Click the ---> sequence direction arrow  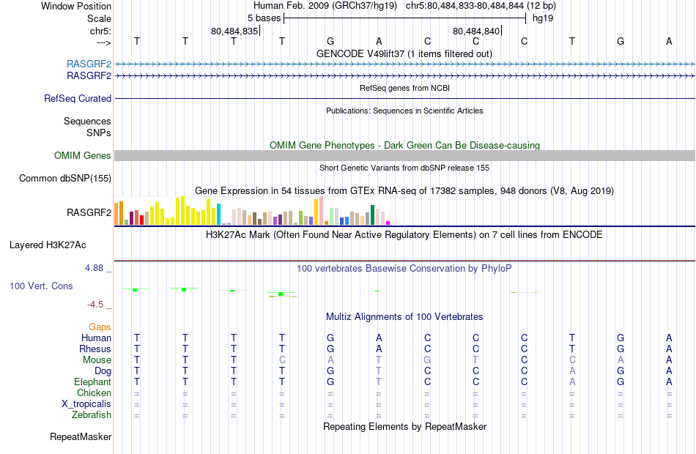tap(103, 42)
